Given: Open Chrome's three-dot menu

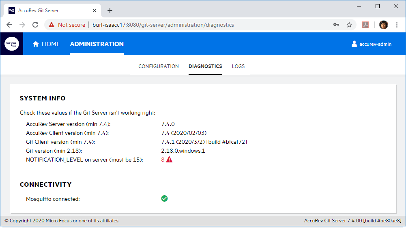Looking at the screenshot, I should [397, 25].
